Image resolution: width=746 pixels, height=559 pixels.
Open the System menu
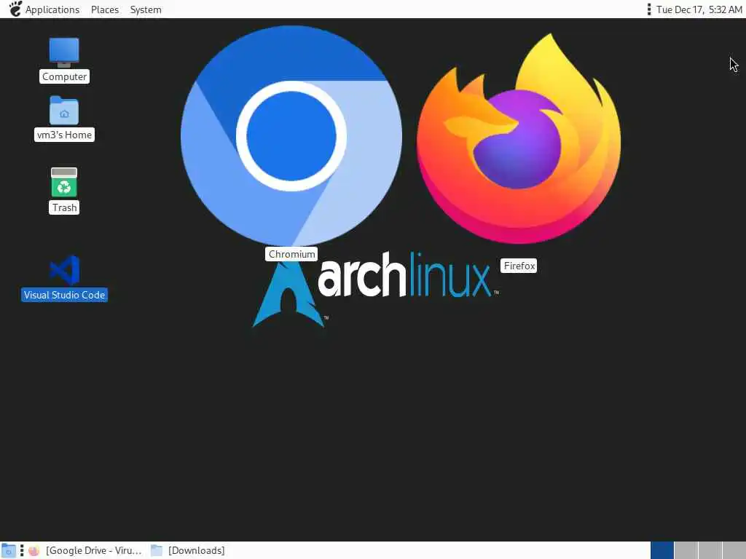click(146, 9)
